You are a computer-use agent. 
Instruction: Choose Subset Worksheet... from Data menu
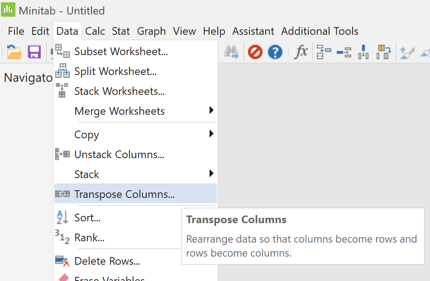click(135, 51)
